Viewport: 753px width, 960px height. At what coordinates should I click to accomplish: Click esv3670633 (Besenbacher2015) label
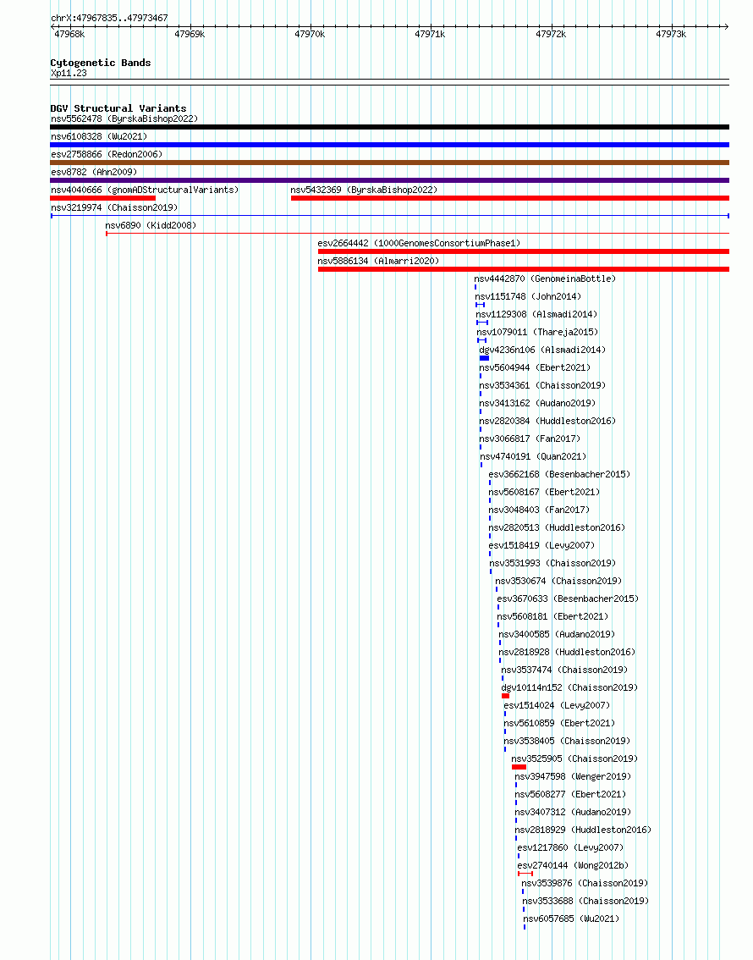568,599
